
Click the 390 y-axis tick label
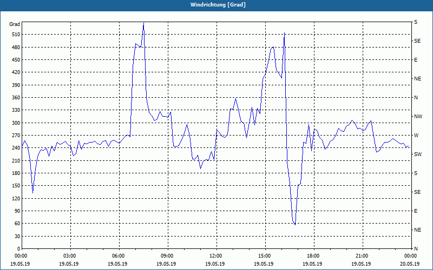[x=16, y=85]
